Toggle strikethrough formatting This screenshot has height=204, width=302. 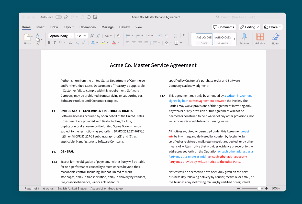71,43
